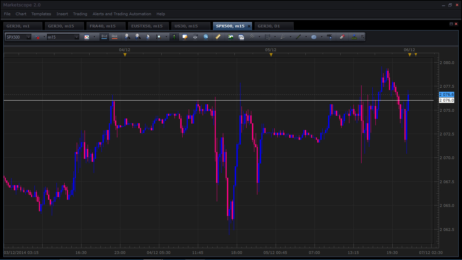Screen dimensions: 462x260
Task: Open Alerts and Trading Automation menu
Action: (122, 14)
